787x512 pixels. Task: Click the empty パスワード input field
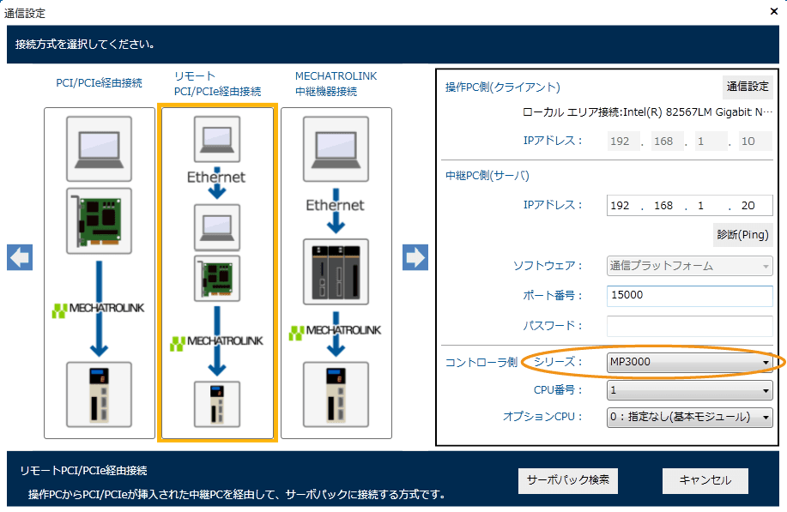pos(689,326)
